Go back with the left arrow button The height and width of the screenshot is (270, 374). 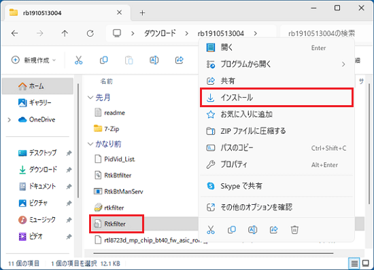(15, 33)
